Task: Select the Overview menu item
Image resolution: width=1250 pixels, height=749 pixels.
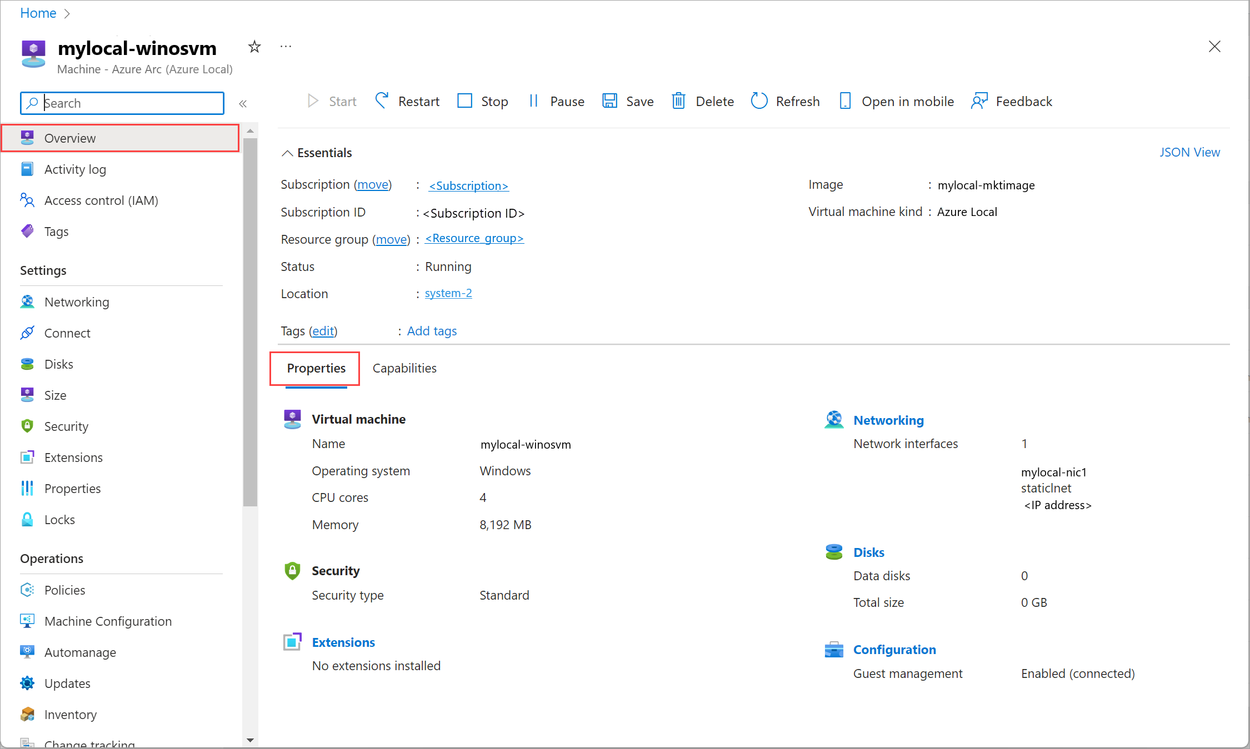Action: pos(69,138)
